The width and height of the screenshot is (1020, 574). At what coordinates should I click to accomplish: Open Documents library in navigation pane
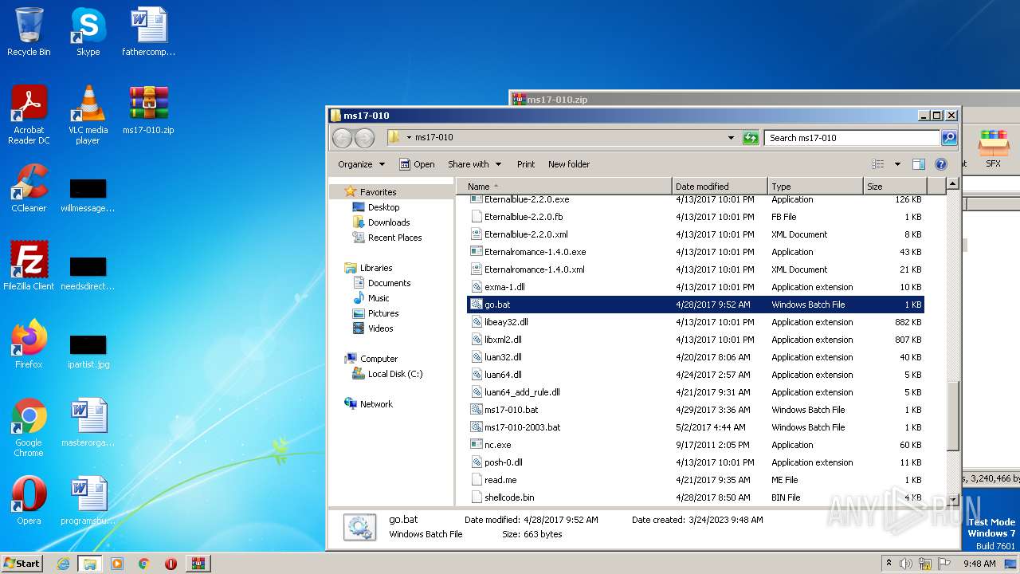click(389, 283)
